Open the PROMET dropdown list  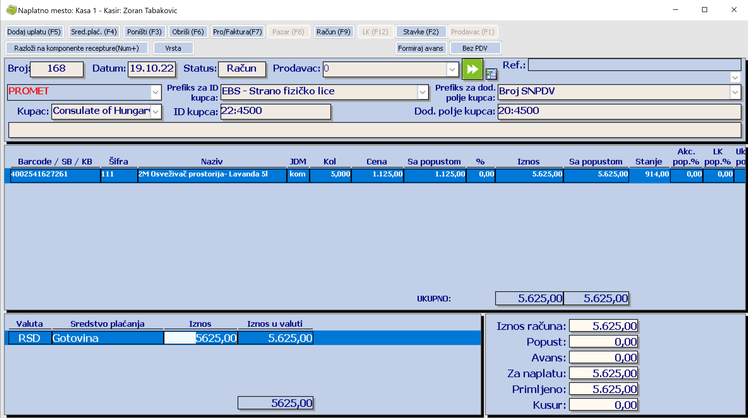(156, 92)
